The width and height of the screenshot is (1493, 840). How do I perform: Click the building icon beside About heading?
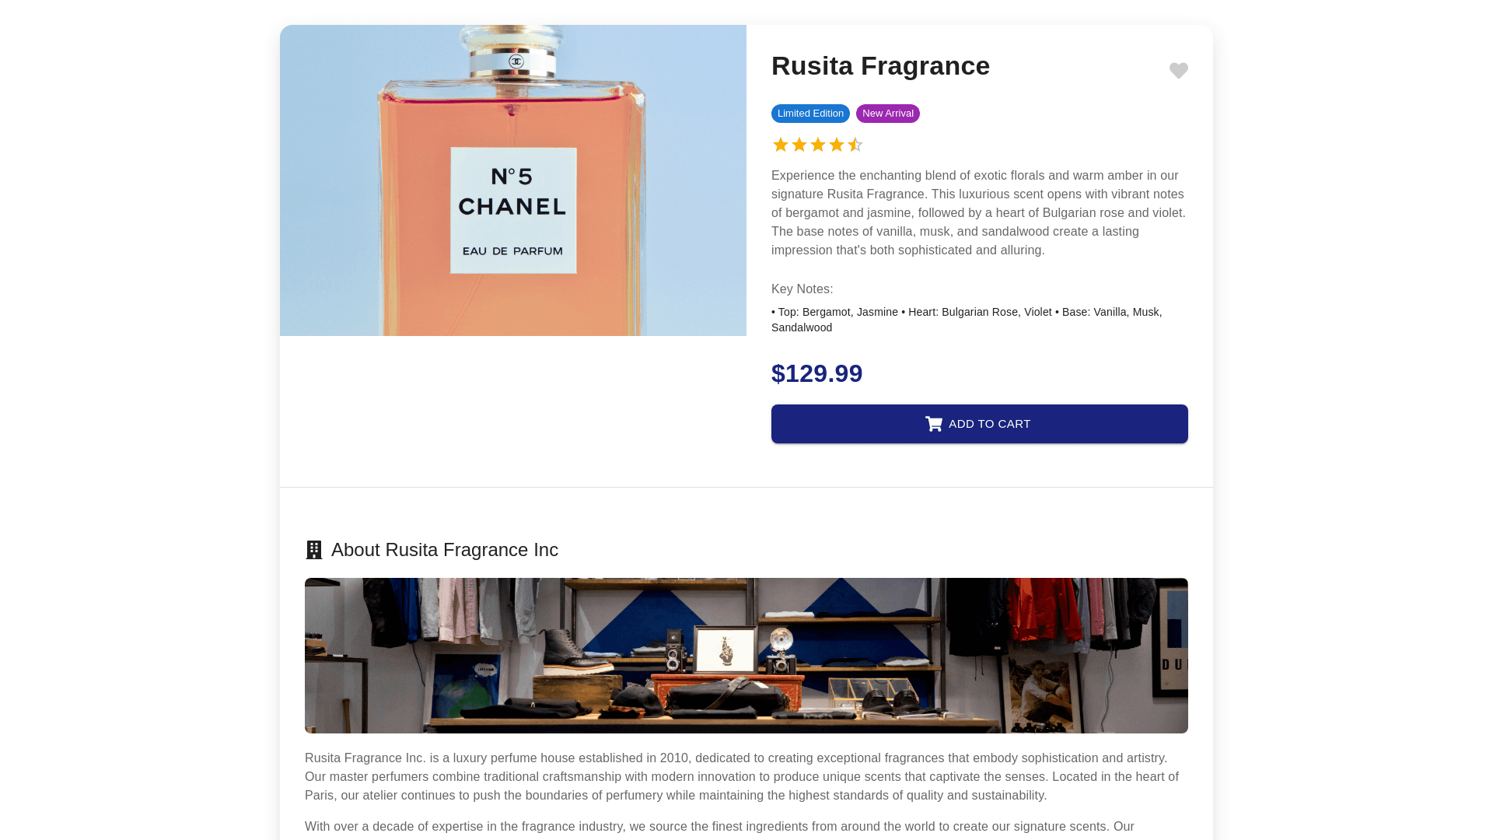pos(313,550)
